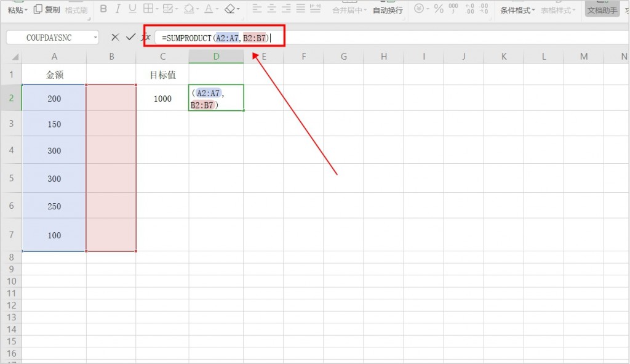This screenshot has width=630, height=364.
Task: Select cell C2 containing 1000
Action: click(x=162, y=99)
